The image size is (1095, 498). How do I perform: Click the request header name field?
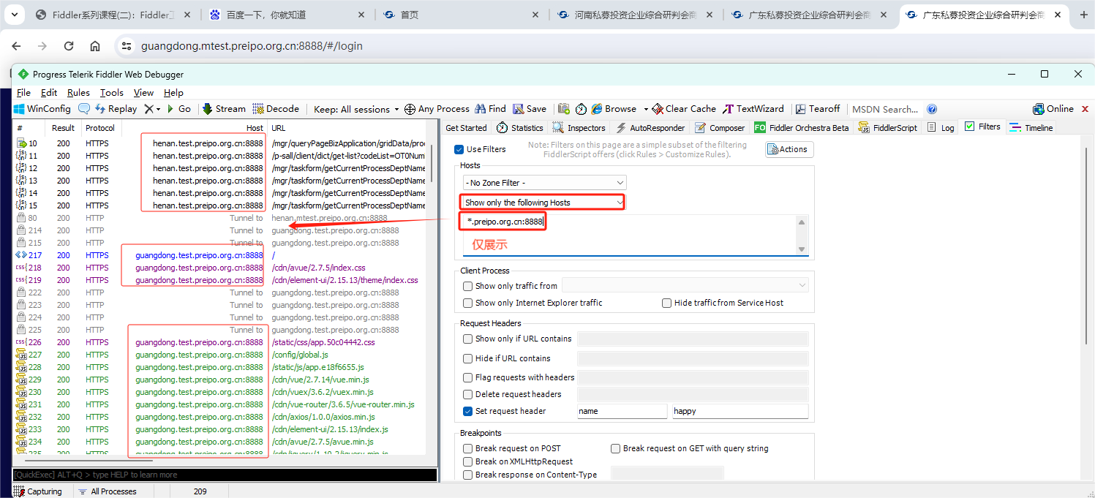point(622,411)
